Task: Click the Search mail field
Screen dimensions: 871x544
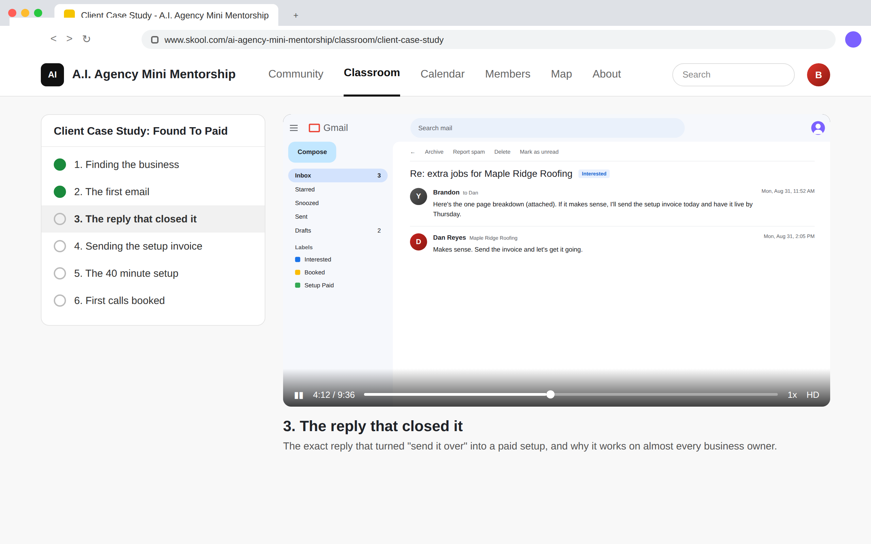Action: click(547, 128)
